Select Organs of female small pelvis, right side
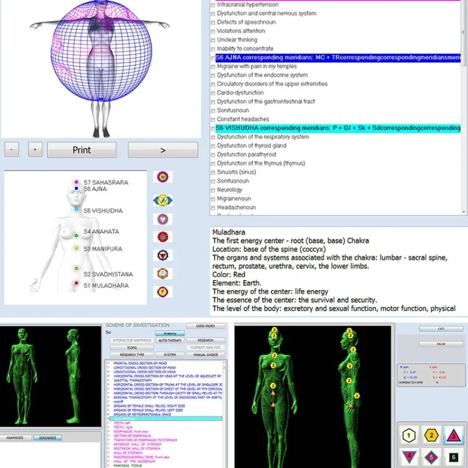 pos(149,406)
